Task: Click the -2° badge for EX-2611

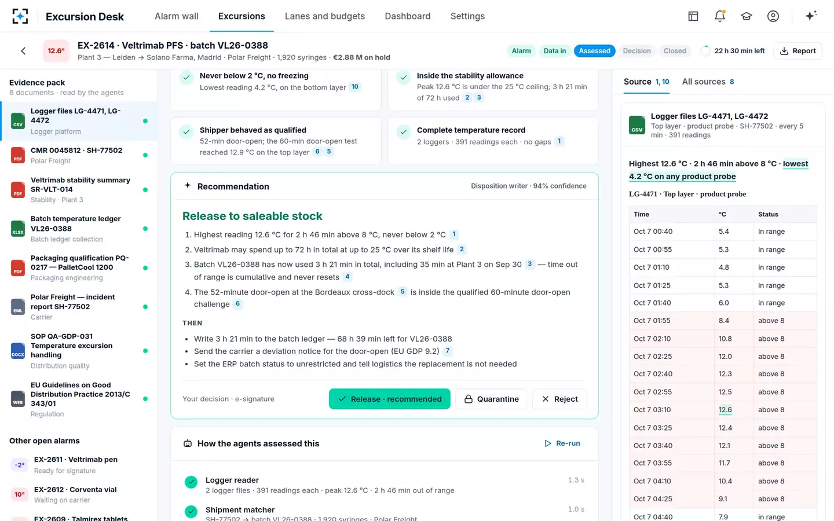Action: click(19, 465)
